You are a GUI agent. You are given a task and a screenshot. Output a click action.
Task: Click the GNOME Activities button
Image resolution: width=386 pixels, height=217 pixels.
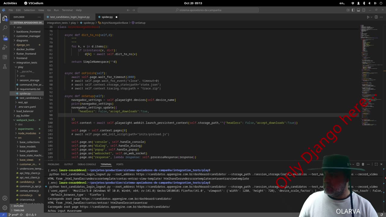click(10, 3)
